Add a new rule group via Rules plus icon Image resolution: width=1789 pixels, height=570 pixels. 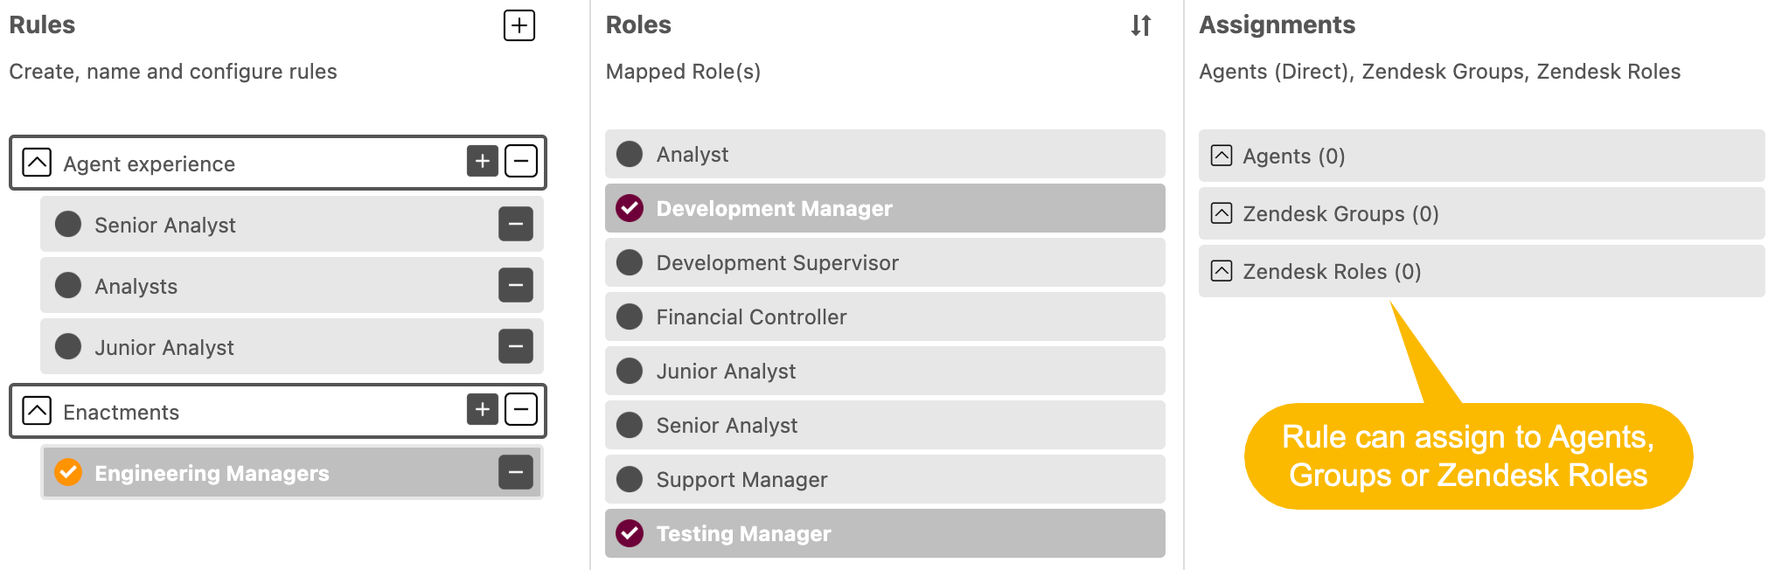[519, 25]
